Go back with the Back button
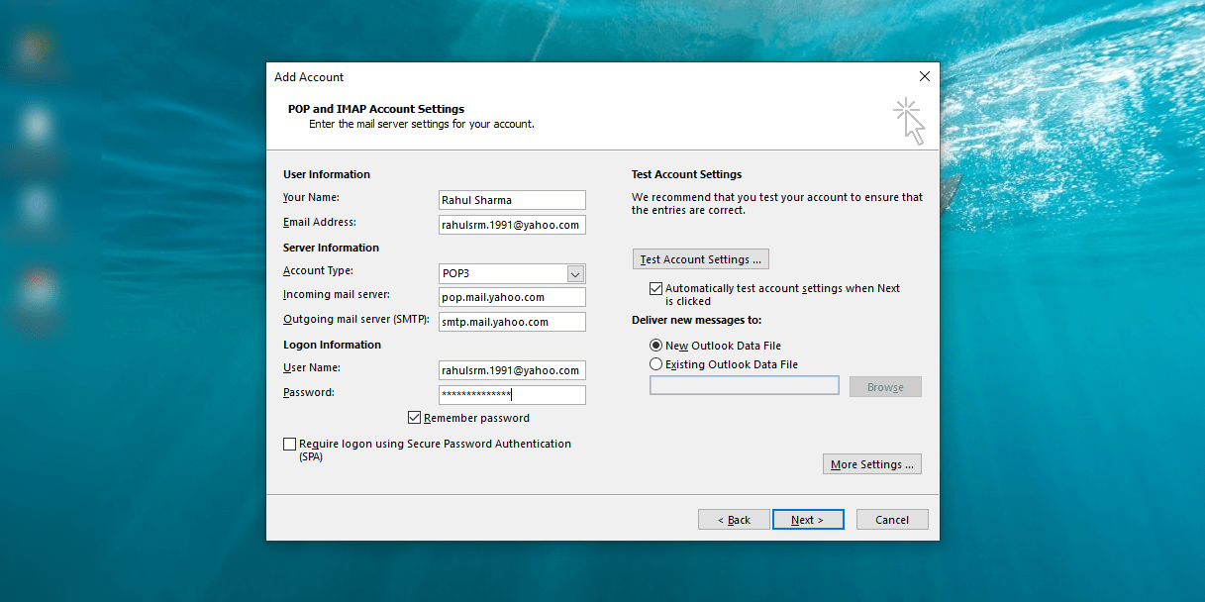 732,520
